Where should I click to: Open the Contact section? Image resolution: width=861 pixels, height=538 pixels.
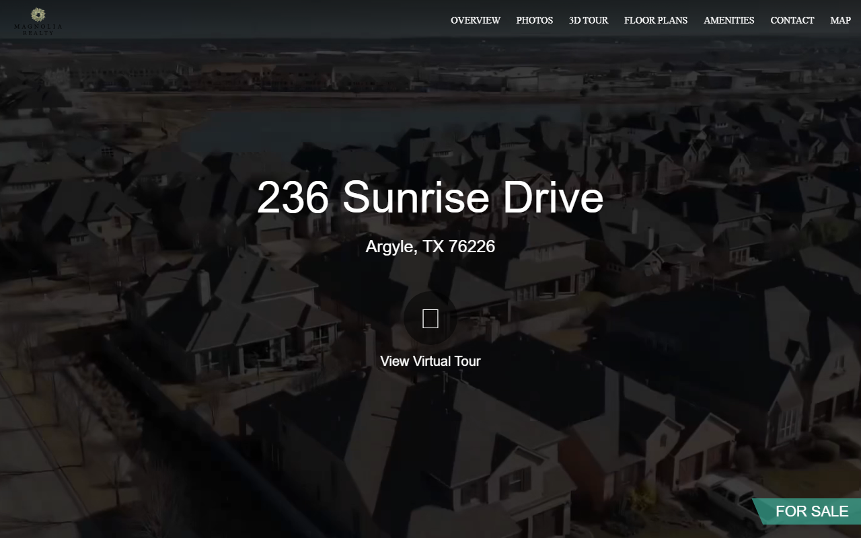(x=792, y=20)
